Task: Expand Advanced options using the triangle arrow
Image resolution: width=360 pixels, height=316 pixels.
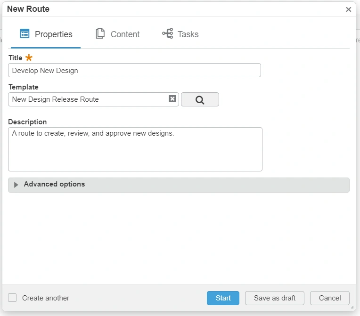Action: pyautogui.click(x=16, y=185)
